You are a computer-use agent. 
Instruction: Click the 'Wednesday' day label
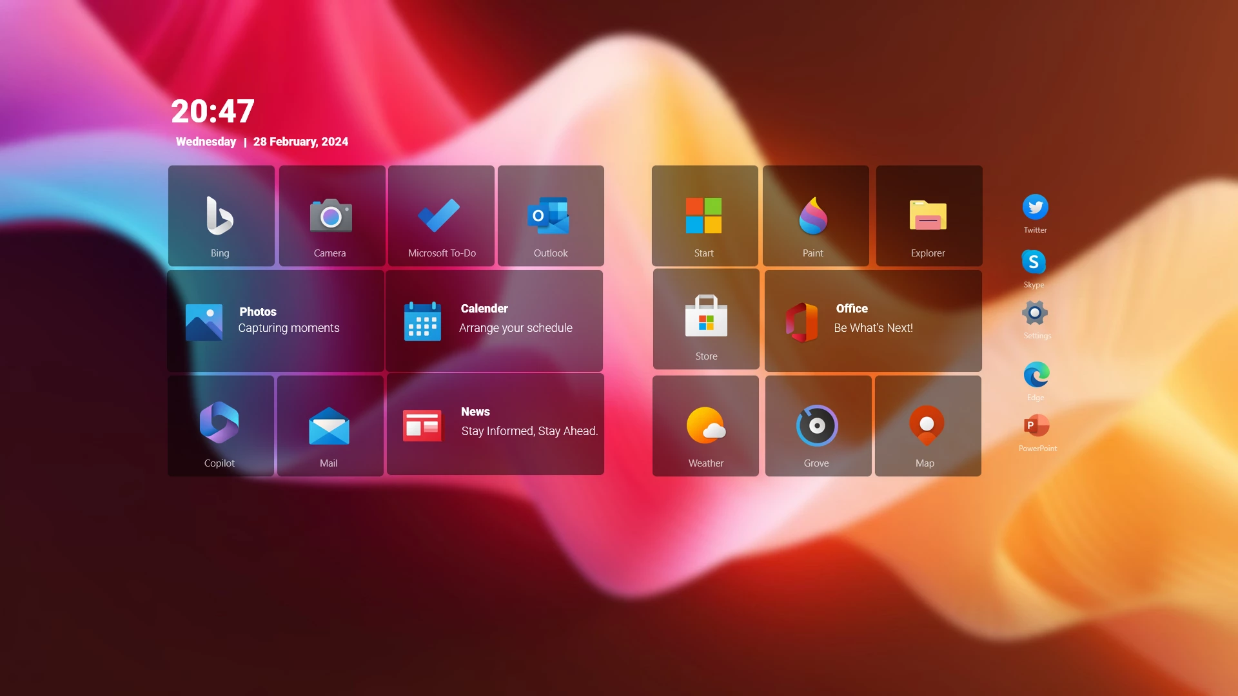[206, 142]
